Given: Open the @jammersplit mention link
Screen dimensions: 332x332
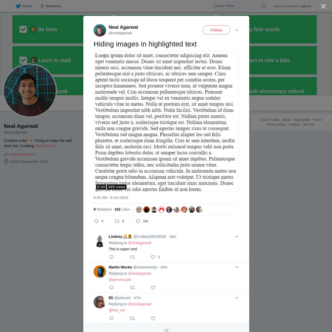Looking at the screenshot, I should click(120, 280).
